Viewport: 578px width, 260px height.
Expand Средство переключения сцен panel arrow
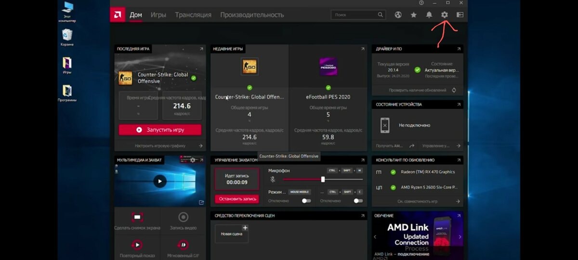click(363, 216)
